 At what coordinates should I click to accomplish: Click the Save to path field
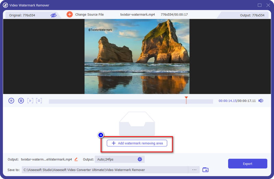pyautogui.click(x=104, y=170)
